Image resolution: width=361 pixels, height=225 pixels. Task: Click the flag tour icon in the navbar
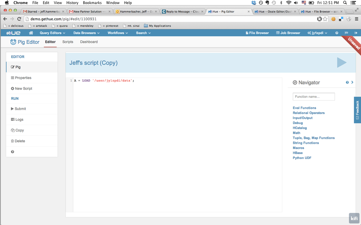point(346,33)
